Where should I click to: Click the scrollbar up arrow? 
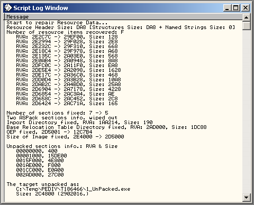[x=246, y=17]
